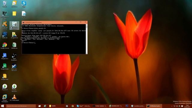The width and height of the screenshot is (192, 108).
Task: Open the cmd.exe title bar system menu icon
Action: tap(23, 22)
